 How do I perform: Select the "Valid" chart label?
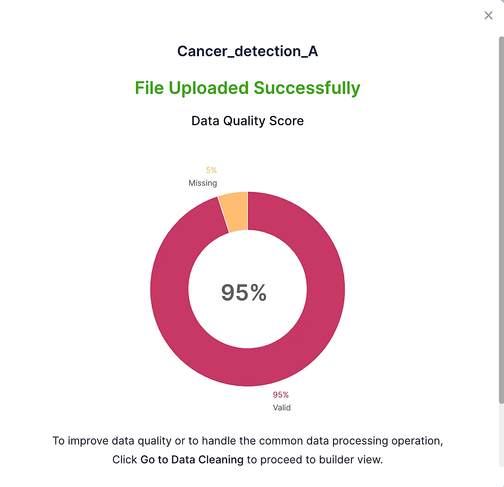[x=282, y=408]
